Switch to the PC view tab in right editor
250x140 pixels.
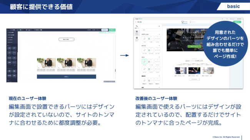click(x=185, y=22)
